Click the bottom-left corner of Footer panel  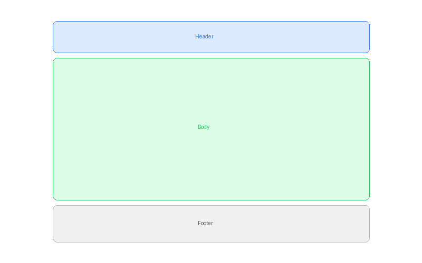[54, 240]
